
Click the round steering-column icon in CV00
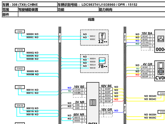point(161,72)
